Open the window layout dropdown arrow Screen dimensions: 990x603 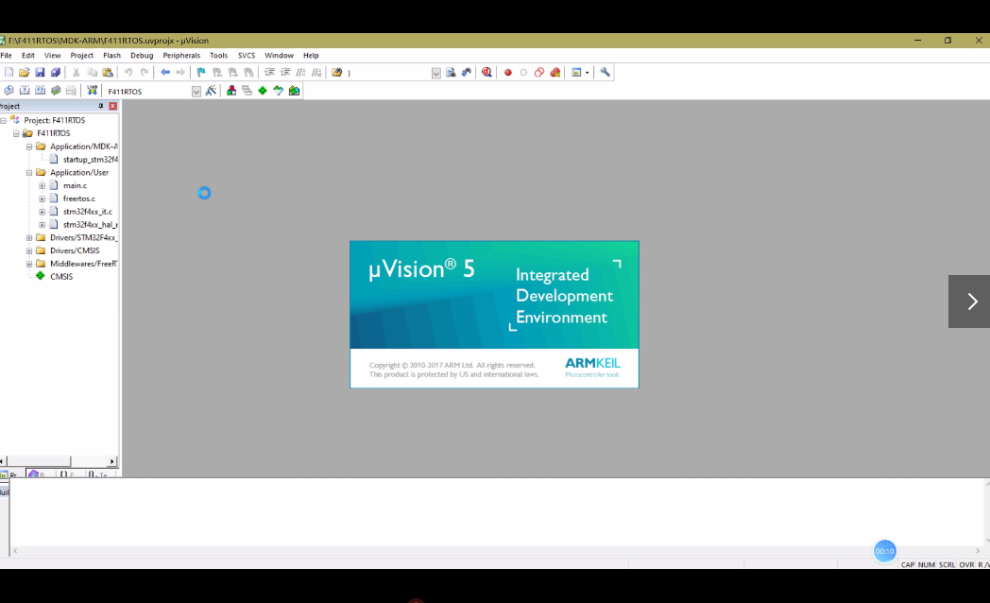pyautogui.click(x=588, y=73)
